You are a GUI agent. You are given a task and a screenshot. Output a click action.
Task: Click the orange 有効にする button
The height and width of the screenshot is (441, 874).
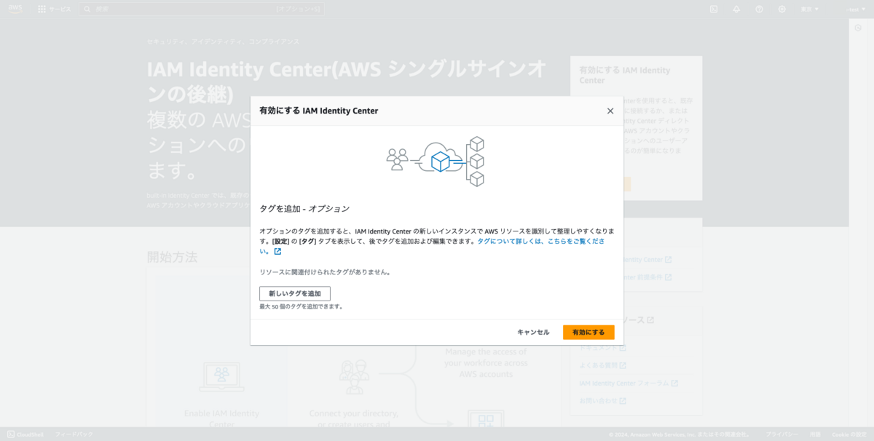coord(588,332)
